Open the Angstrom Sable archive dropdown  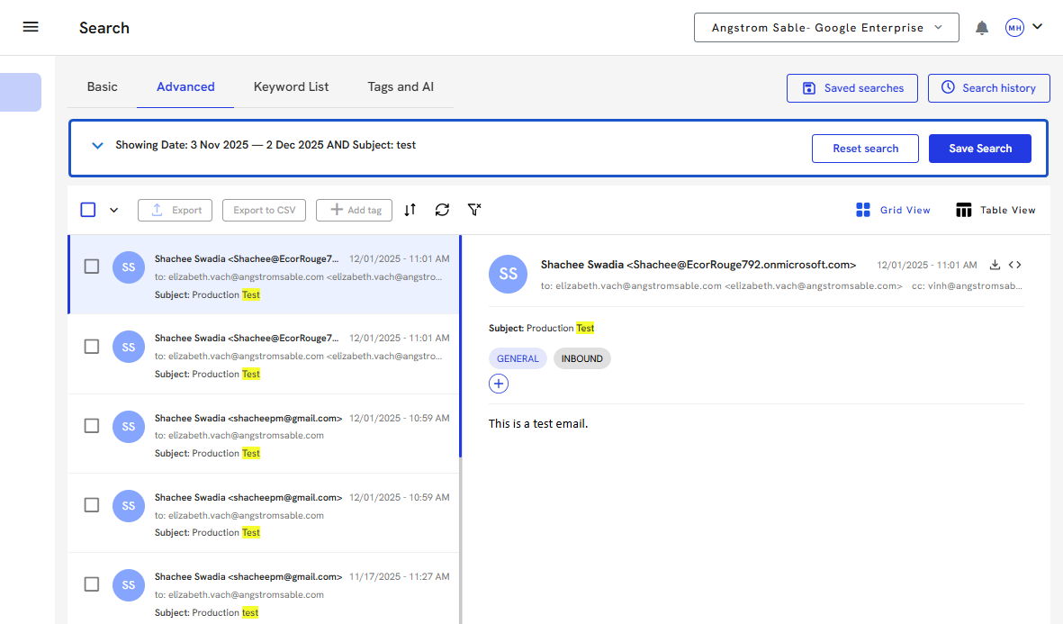pyautogui.click(x=826, y=28)
